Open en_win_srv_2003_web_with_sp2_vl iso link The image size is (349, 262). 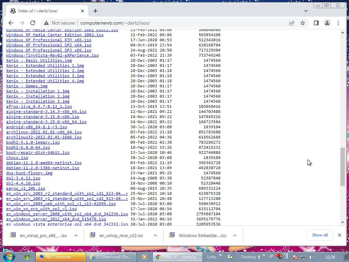[x=61, y=204]
